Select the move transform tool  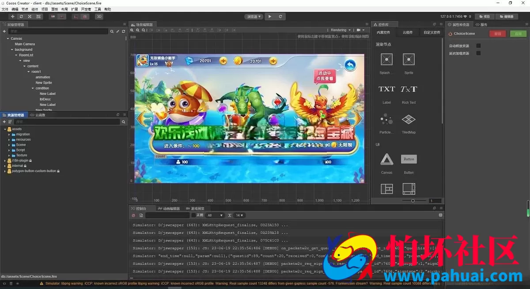(x=12, y=16)
